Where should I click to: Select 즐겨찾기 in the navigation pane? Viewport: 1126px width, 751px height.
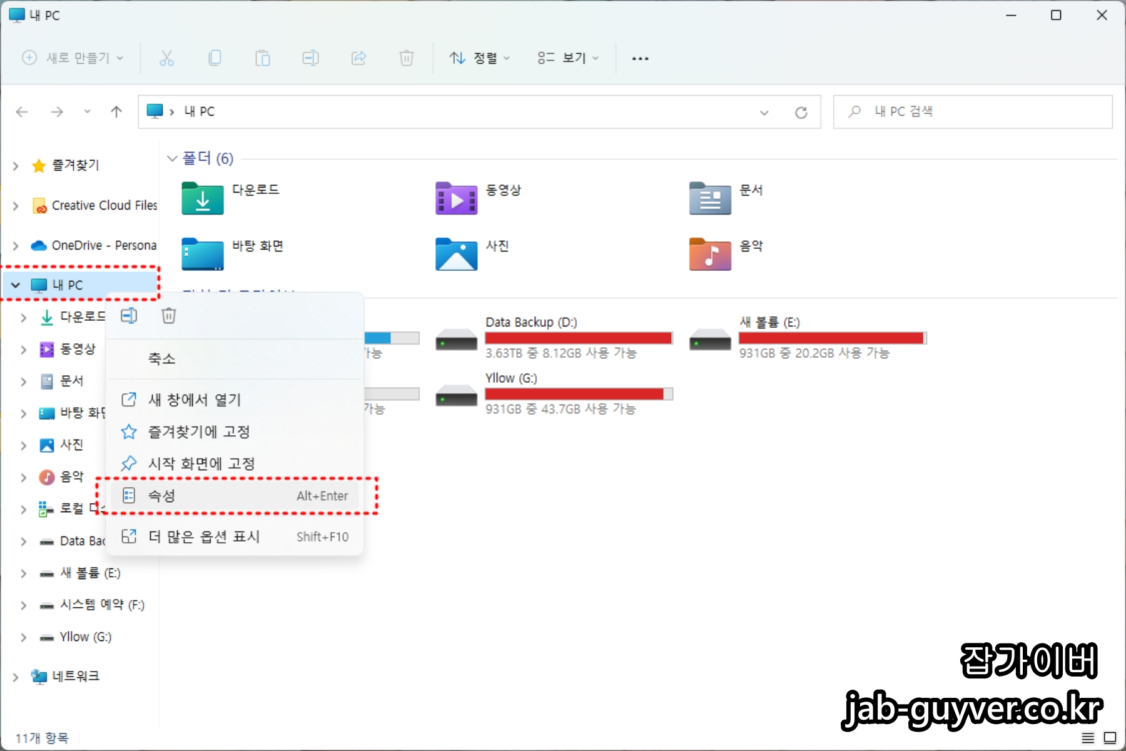[76, 166]
